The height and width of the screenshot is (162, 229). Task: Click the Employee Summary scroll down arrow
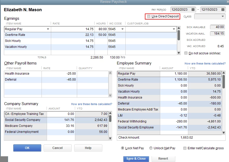click(x=224, y=133)
